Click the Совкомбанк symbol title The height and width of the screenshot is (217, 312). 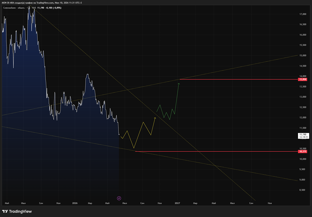[14, 8]
